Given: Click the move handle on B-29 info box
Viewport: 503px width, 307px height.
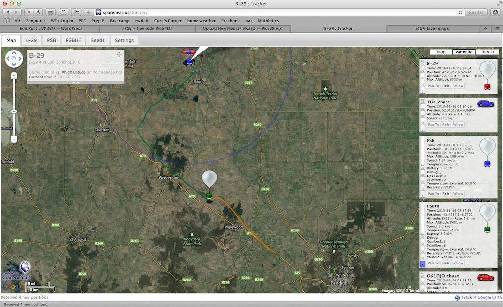Looking at the screenshot, I should pyautogui.click(x=119, y=54).
